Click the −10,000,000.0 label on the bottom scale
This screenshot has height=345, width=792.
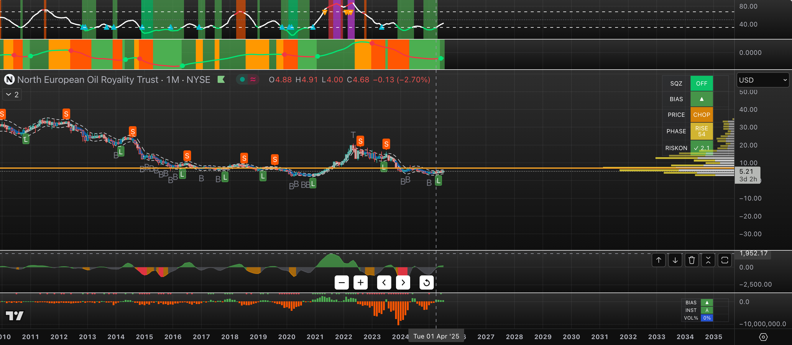pos(763,324)
